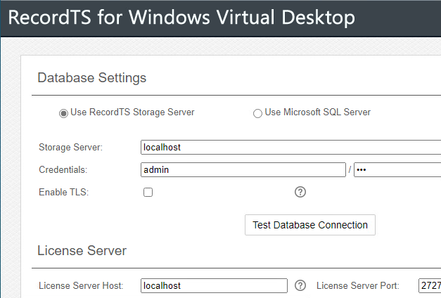
Task: Tick the Enable TLS checkbox
Action: 148,193
